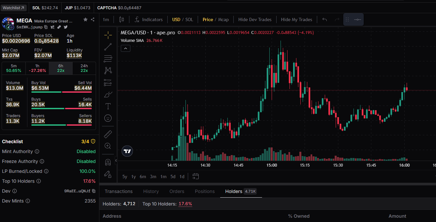Open the Fibonacci retracement tool
This screenshot has height=222, width=436.
pyautogui.click(x=108, y=59)
